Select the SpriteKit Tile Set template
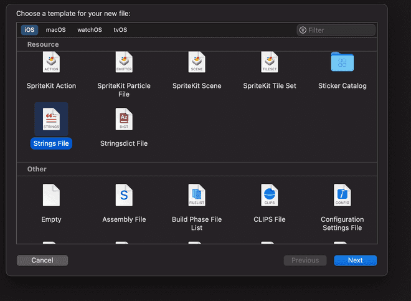Screen dimensions: 411x301 coord(270,62)
